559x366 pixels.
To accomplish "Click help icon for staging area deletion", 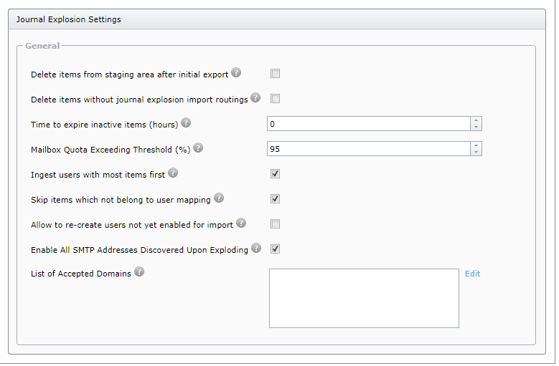I will 236,73.
